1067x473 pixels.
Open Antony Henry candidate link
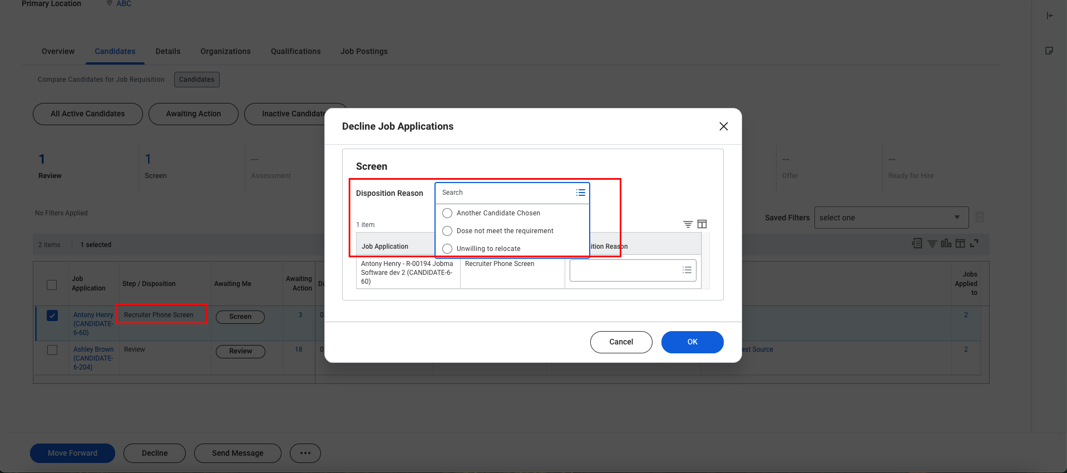pyautogui.click(x=93, y=324)
